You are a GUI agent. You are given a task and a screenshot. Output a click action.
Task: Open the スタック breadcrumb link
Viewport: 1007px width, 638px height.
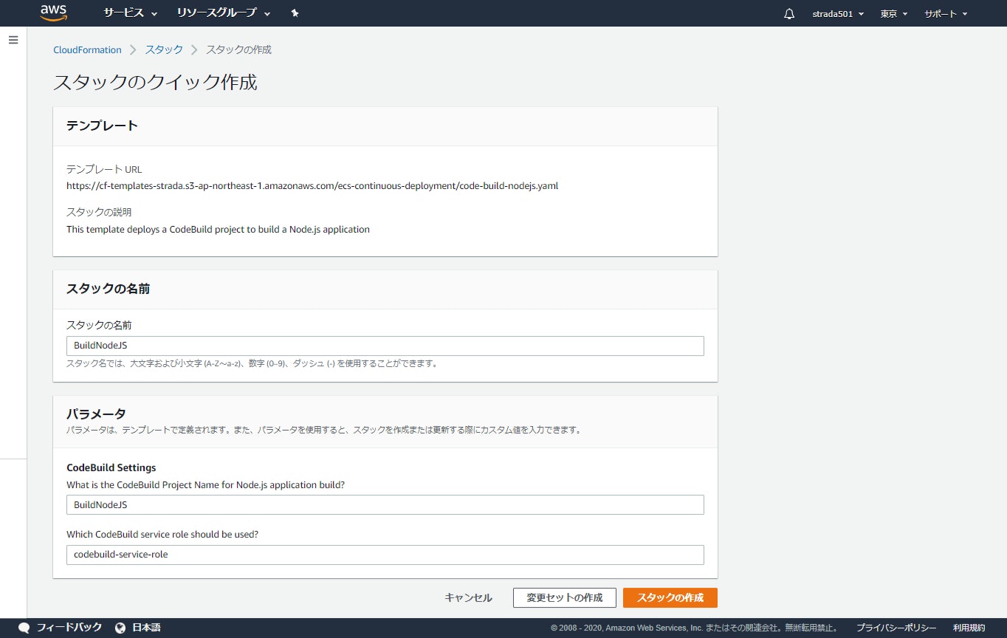coord(164,49)
